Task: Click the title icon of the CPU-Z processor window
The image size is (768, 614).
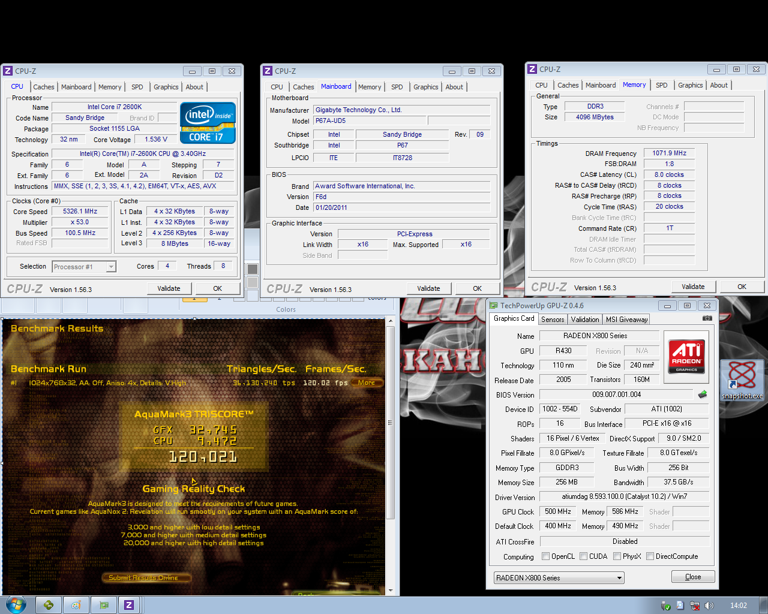Action: coord(8,71)
